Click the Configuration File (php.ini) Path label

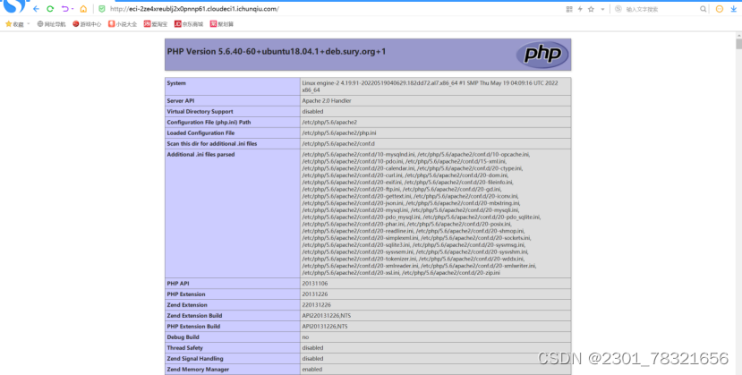209,123
